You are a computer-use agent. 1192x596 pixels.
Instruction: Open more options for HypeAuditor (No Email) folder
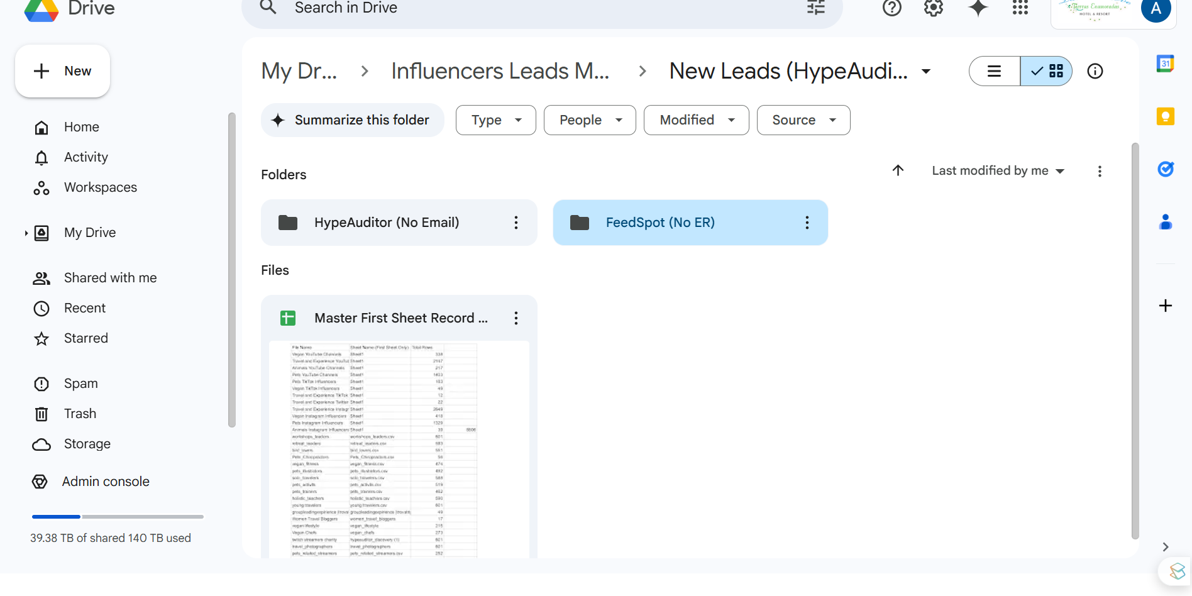[x=516, y=223]
